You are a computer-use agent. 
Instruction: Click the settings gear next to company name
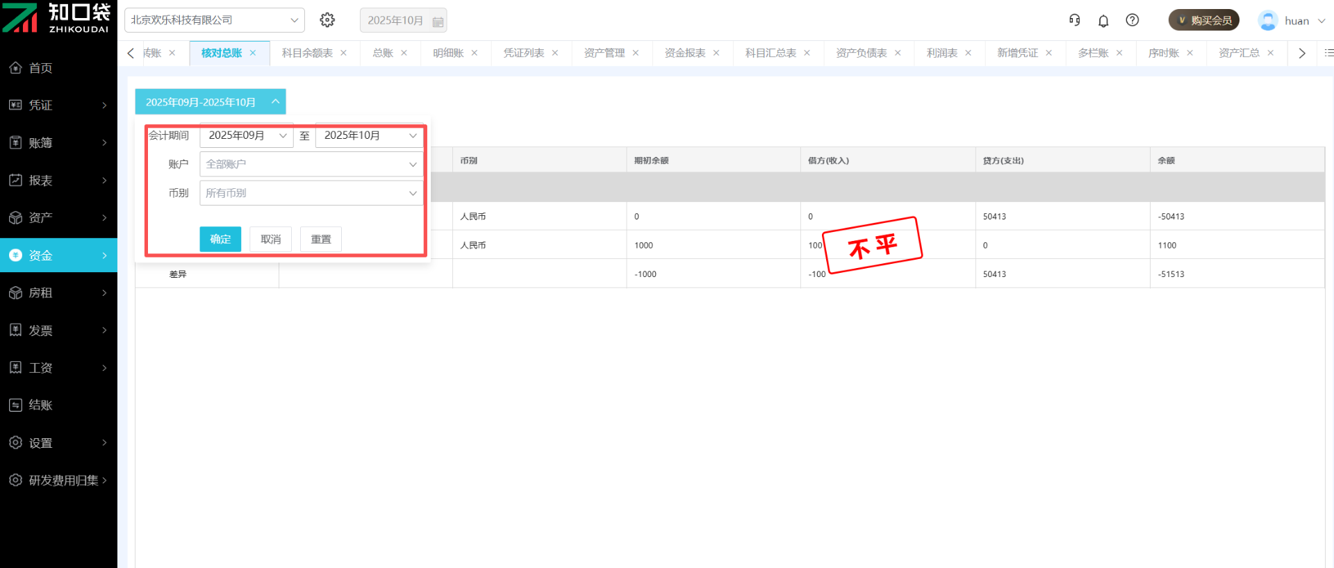(327, 20)
